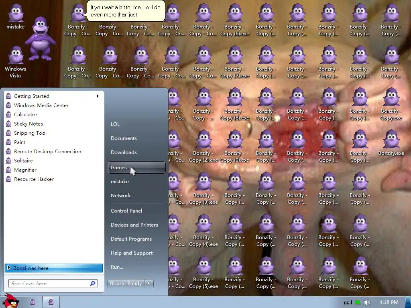Select the 'Bonzify - Copy (2).exe' icon
The image size is (411, 308).
coord(203,146)
